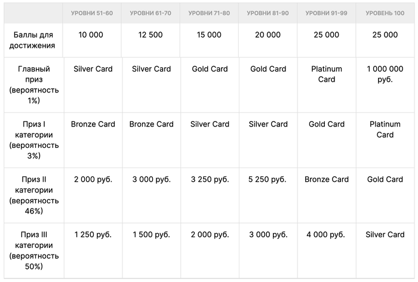Image resolution: width=418 pixels, height=282 pixels.
Task: Select the "Уровни 81-90" column header
Action: point(268,13)
